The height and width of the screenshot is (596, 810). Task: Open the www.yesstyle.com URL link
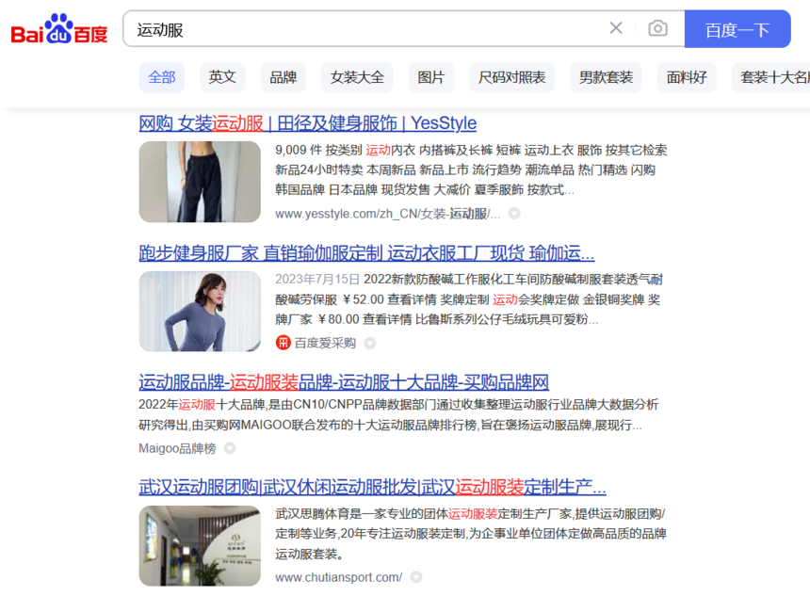pos(387,214)
